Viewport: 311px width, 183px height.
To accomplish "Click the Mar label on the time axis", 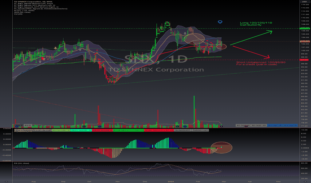I will coord(224,181).
